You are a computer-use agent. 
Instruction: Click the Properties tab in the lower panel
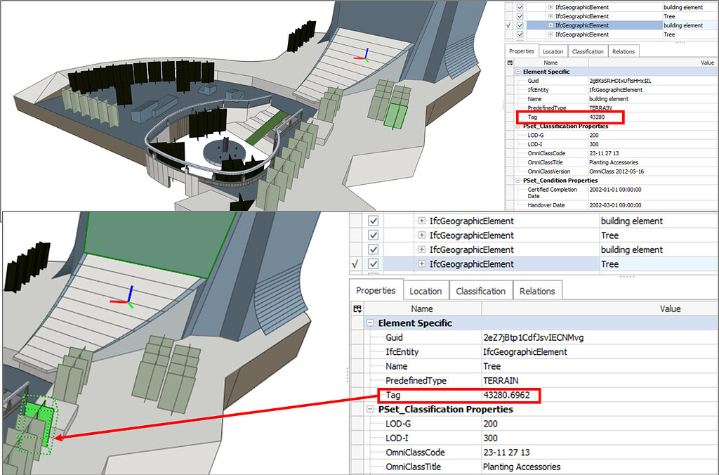click(x=376, y=290)
